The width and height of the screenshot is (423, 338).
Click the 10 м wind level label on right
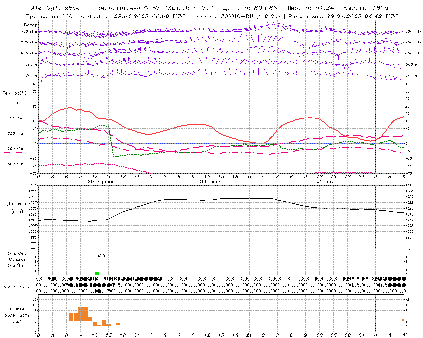[x=411, y=75]
